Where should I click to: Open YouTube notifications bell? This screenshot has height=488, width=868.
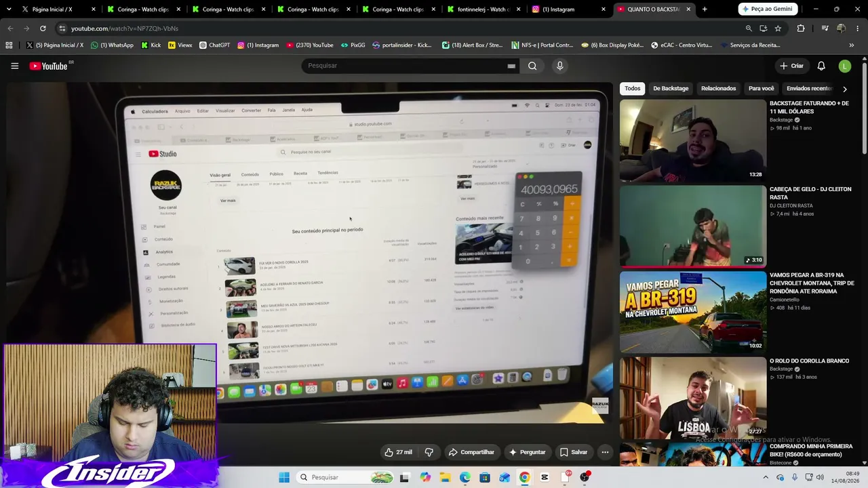[x=821, y=66]
